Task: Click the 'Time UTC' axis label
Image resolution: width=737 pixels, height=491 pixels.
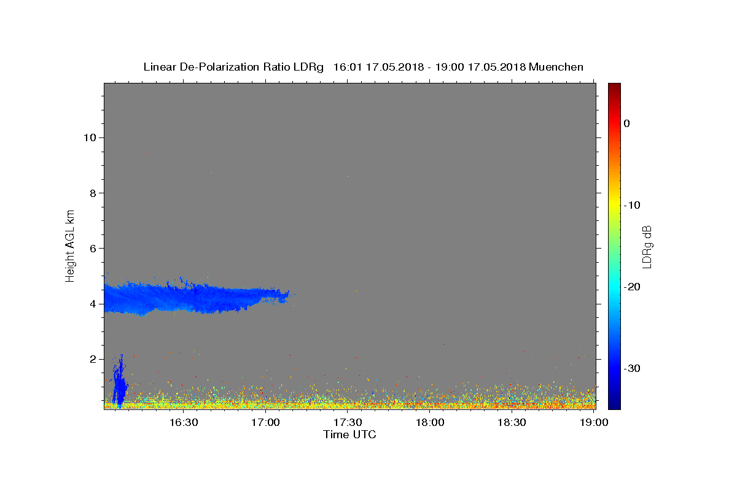Action: coord(349,435)
